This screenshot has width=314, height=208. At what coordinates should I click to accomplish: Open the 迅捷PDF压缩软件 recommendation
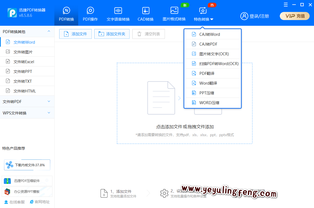click(x=27, y=181)
